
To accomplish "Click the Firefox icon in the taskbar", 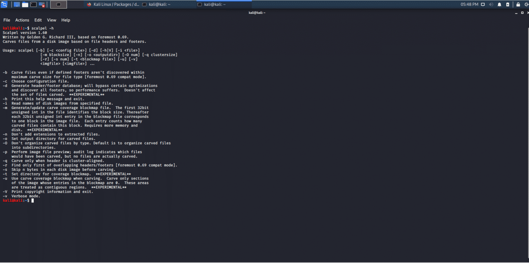I will 89,4.
